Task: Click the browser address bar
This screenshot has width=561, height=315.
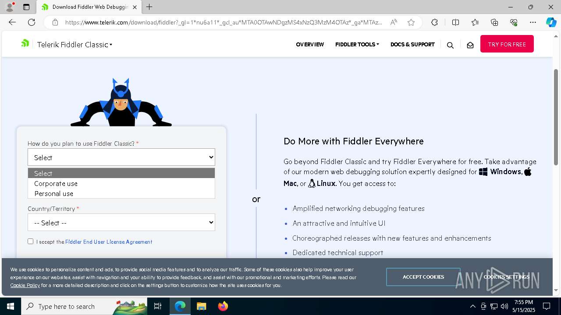Action: click(x=224, y=22)
